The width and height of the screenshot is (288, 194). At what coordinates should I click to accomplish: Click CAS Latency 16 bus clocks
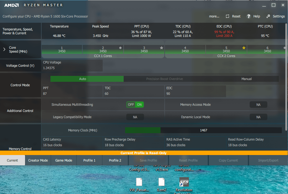[72, 142]
